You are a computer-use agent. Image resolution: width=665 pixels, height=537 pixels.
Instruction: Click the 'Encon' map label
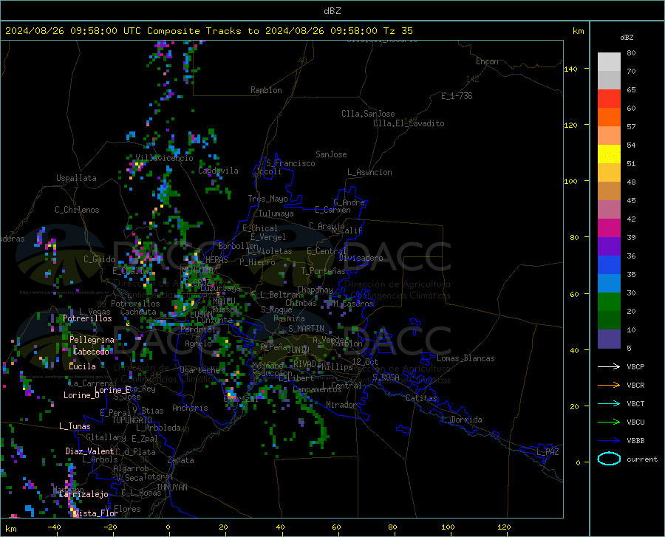click(487, 61)
